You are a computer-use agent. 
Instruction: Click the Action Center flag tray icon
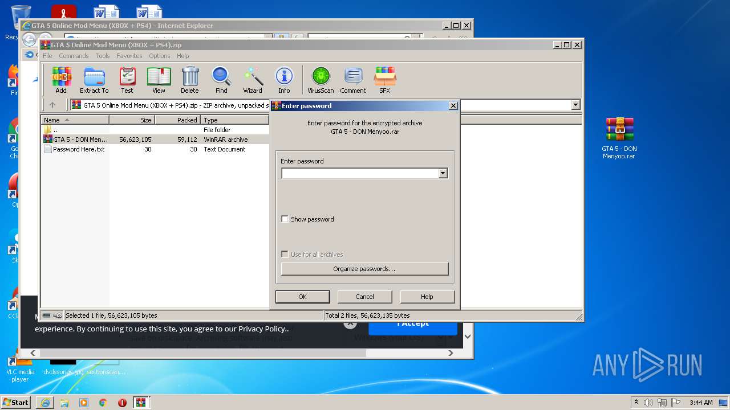pos(676,403)
